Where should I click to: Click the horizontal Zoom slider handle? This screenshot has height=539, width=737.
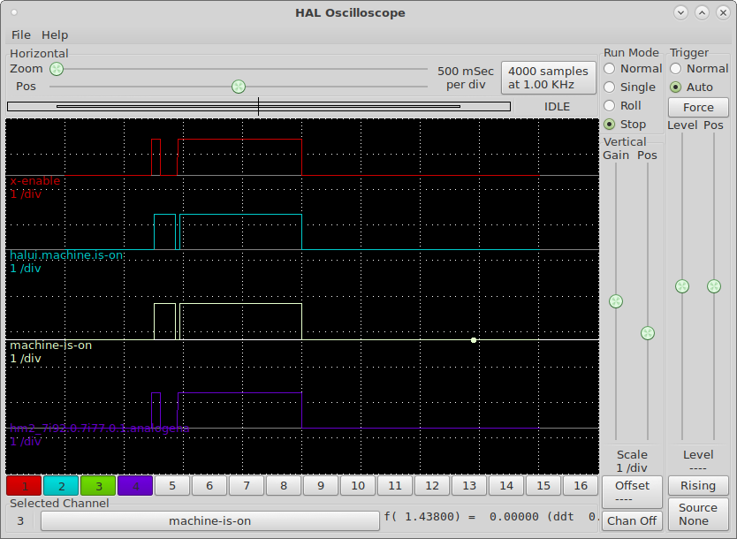(x=57, y=69)
